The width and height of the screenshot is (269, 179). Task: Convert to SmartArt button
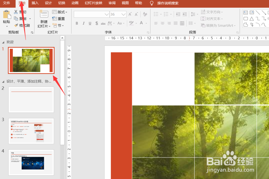pos(218,25)
